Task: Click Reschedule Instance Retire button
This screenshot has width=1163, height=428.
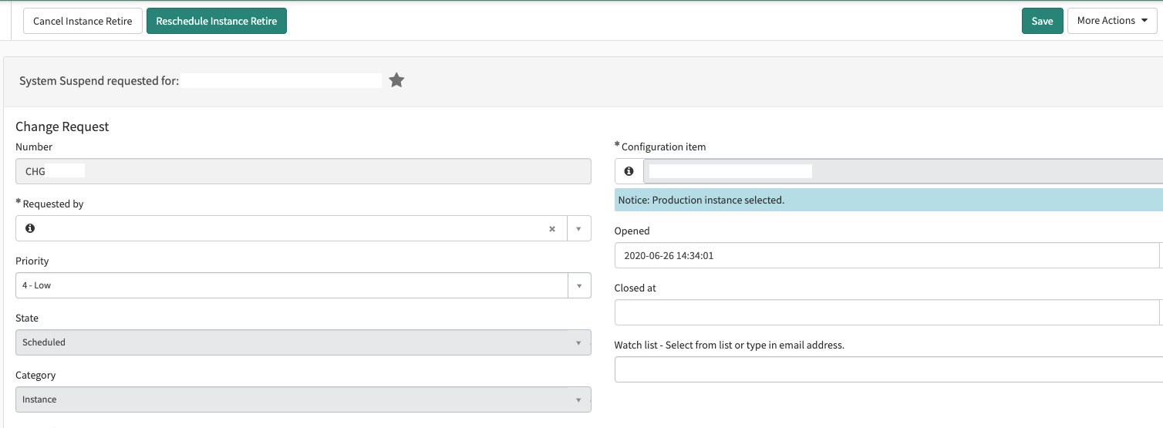Action: (x=217, y=21)
